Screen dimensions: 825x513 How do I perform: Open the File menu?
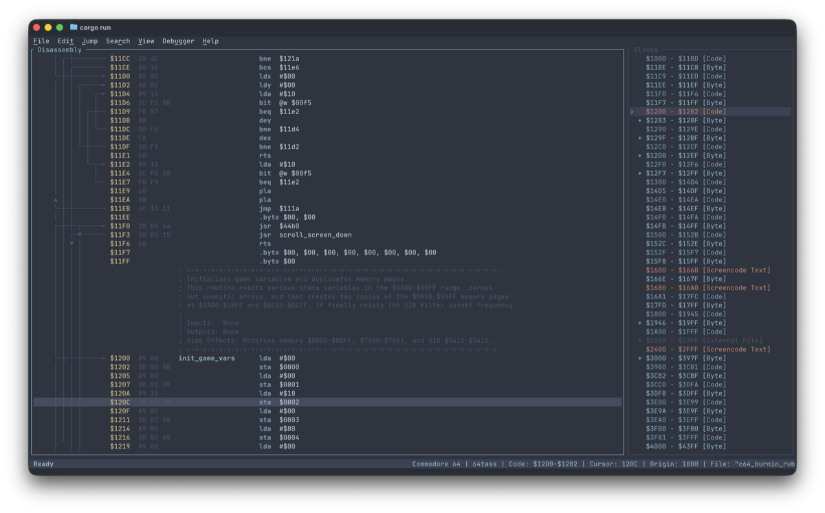pyautogui.click(x=41, y=41)
